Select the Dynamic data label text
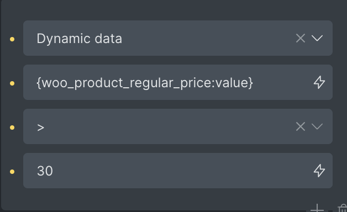The height and width of the screenshot is (212, 347). point(79,39)
